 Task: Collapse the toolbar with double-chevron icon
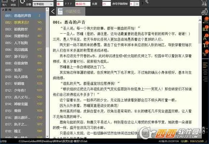[x=147, y=2]
